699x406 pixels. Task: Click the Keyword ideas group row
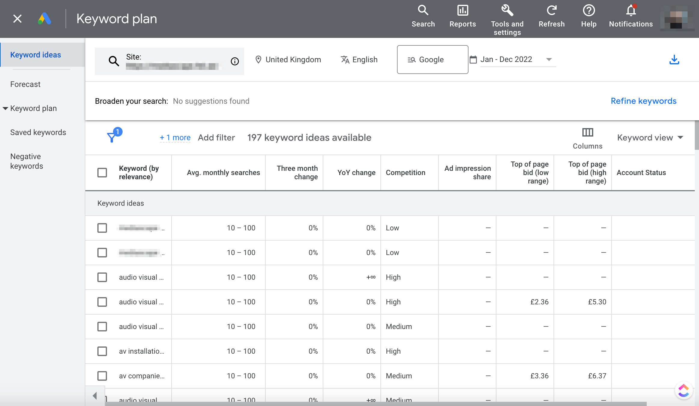coord(390,203)
